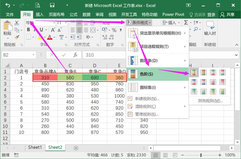Open 清除规则 Clear Rules submenu

tap(157, 107)
